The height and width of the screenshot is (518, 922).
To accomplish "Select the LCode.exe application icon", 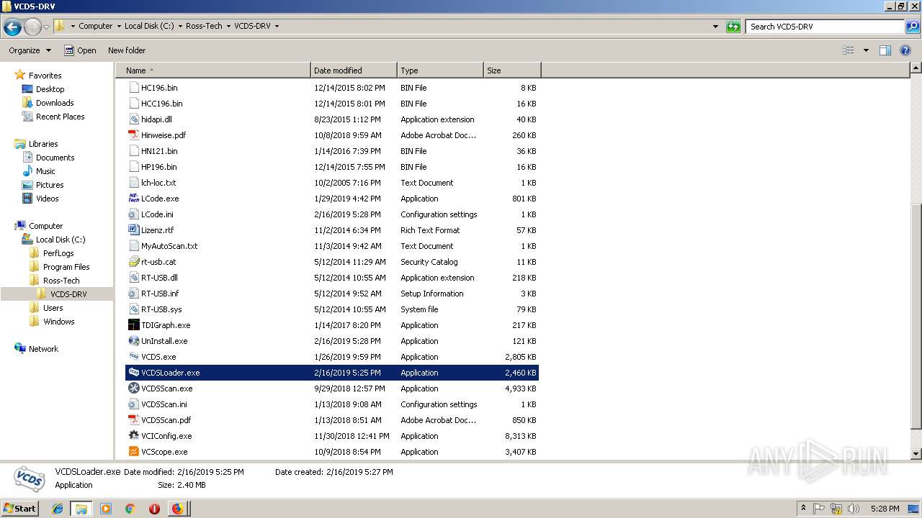I will 133,199.
